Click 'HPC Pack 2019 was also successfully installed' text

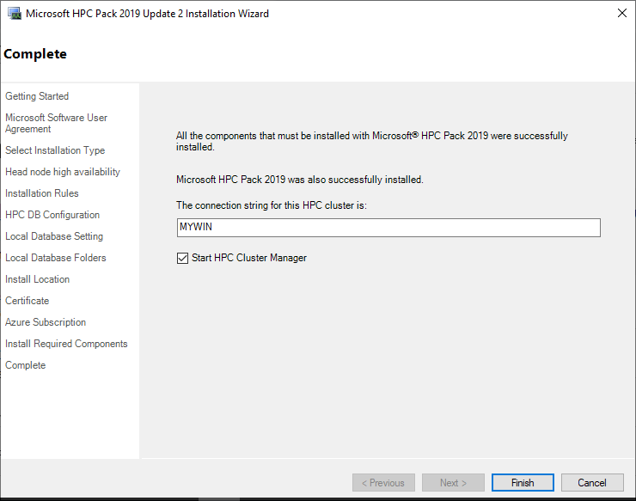coord(300,180)
